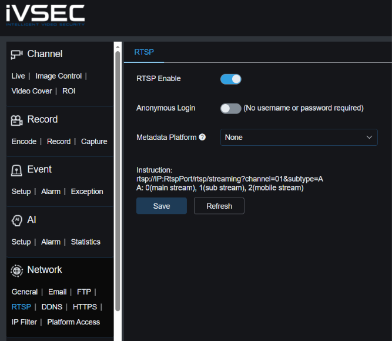Click the sidebar scroll up arrow
Screen dimensions: 392x341
tap(118, 47)
